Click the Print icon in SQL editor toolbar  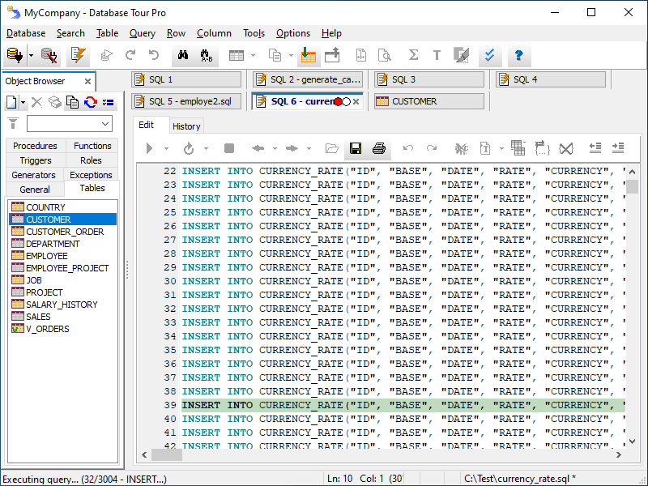(x=378, y=148)
